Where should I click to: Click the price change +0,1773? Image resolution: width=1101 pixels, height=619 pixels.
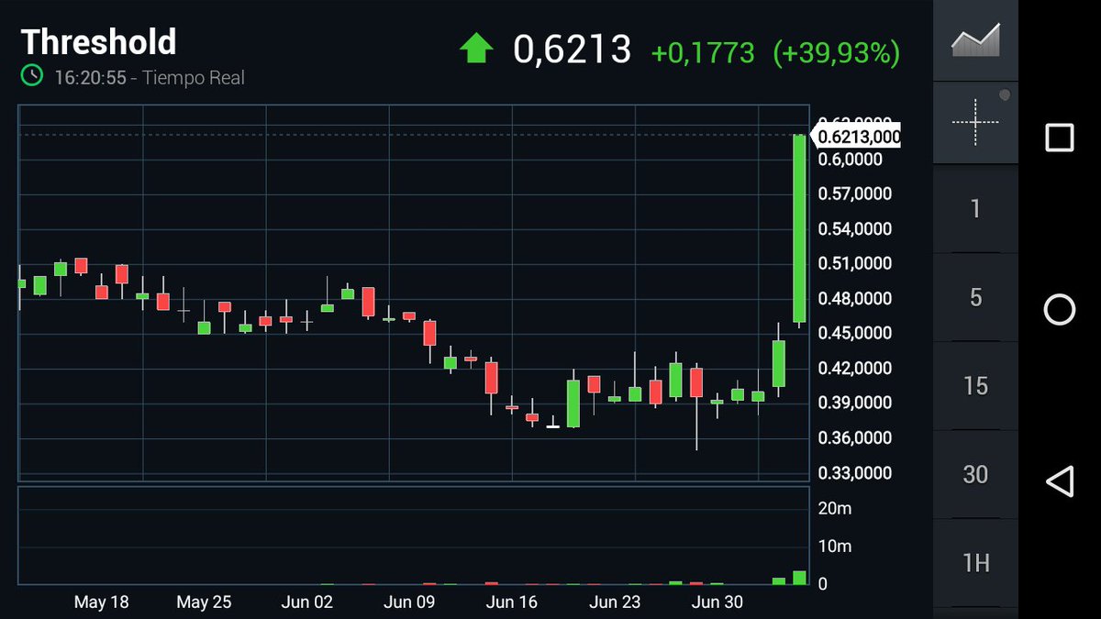pyautogui.click(x=703, y=52)
